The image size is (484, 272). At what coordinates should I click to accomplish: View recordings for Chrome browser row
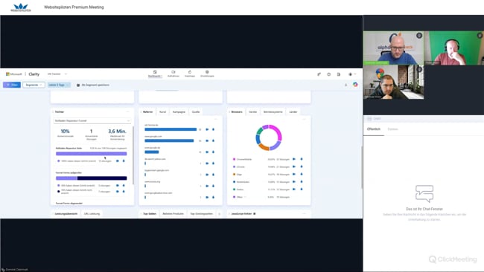[x=294, y=166]
